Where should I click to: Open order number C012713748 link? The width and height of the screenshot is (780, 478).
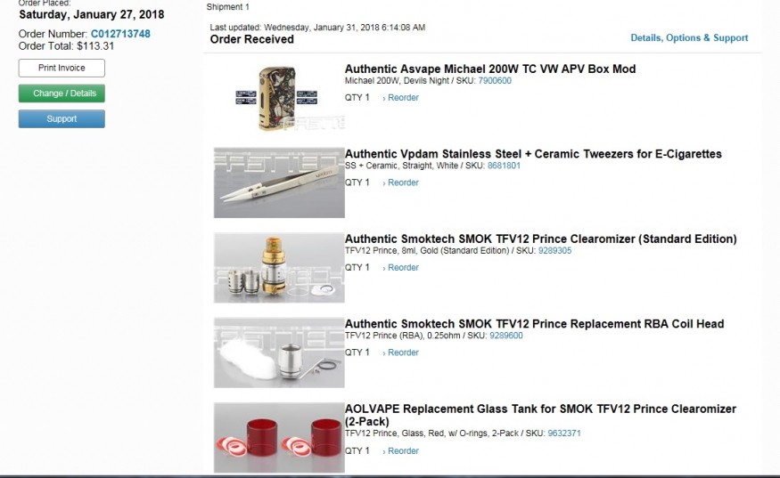120,34
